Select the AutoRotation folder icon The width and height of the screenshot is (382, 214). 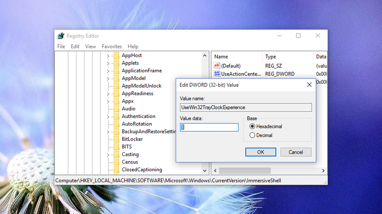pyautogui.click(x=117, y=124)
